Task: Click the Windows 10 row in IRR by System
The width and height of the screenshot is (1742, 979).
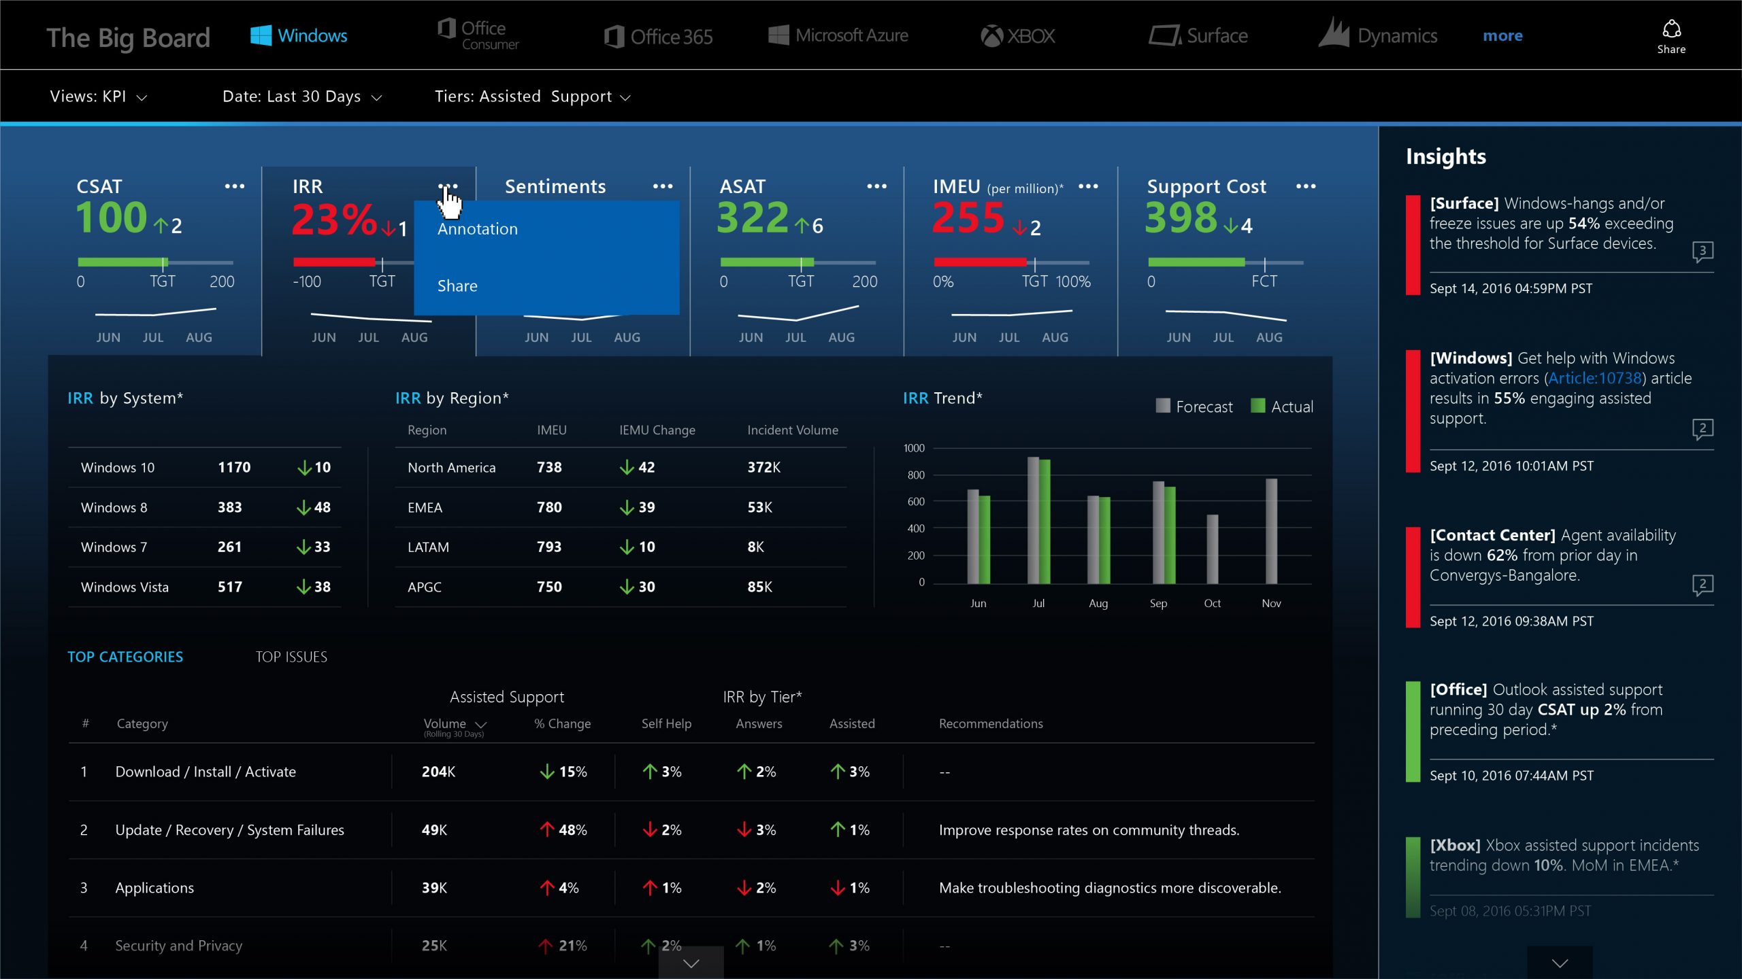Action: tap(205, 468)
